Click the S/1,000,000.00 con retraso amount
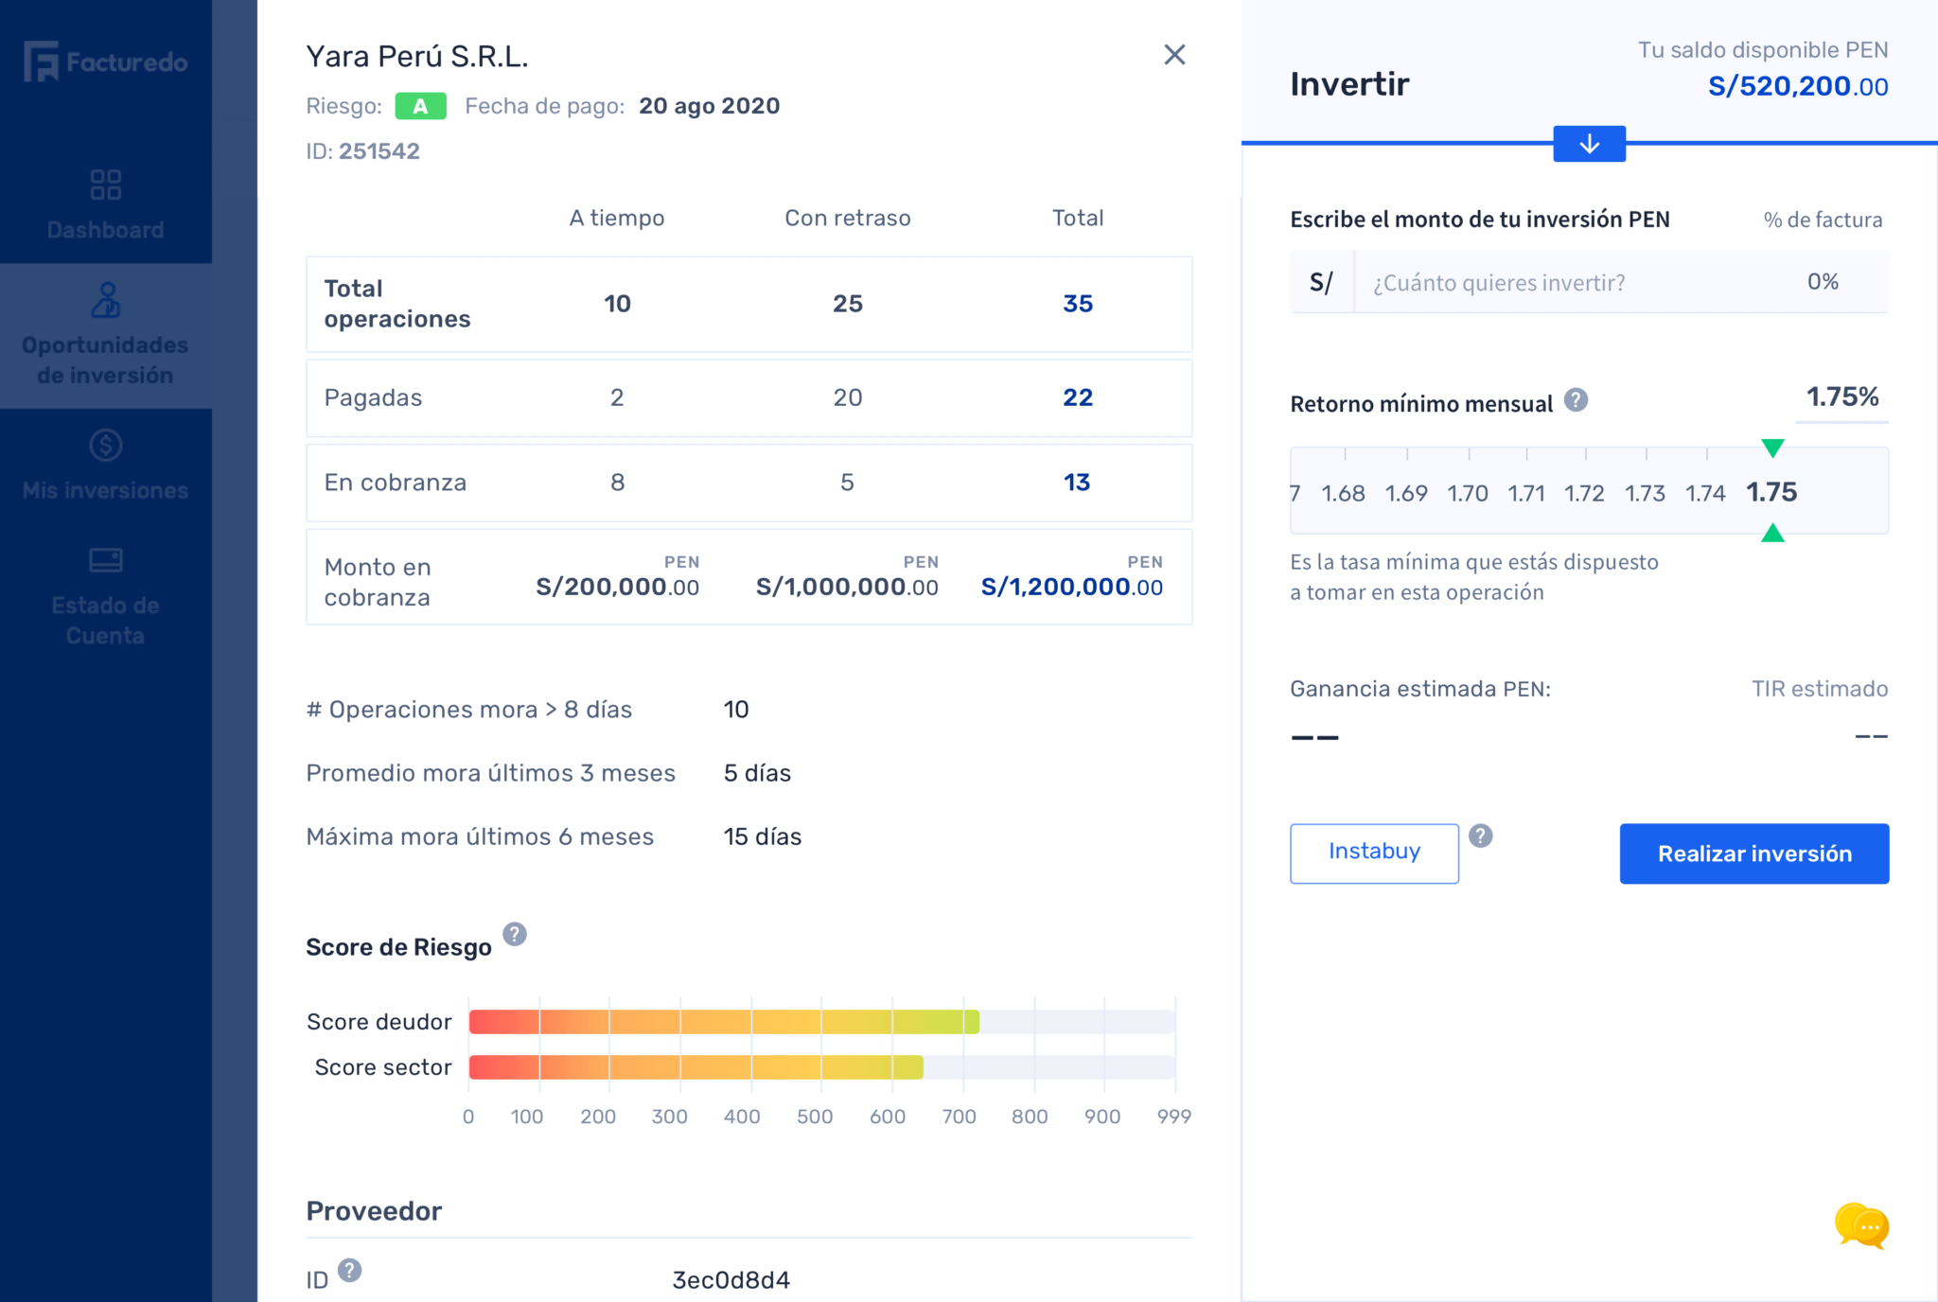1938x1302 pixels. click(x=847, y=587)
